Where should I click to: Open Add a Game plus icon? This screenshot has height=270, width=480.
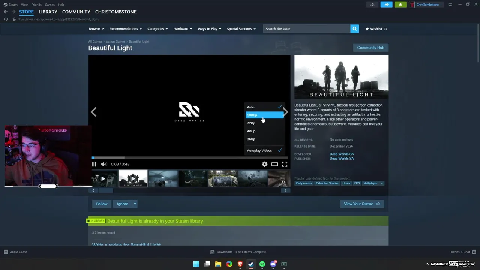(6, 252)
